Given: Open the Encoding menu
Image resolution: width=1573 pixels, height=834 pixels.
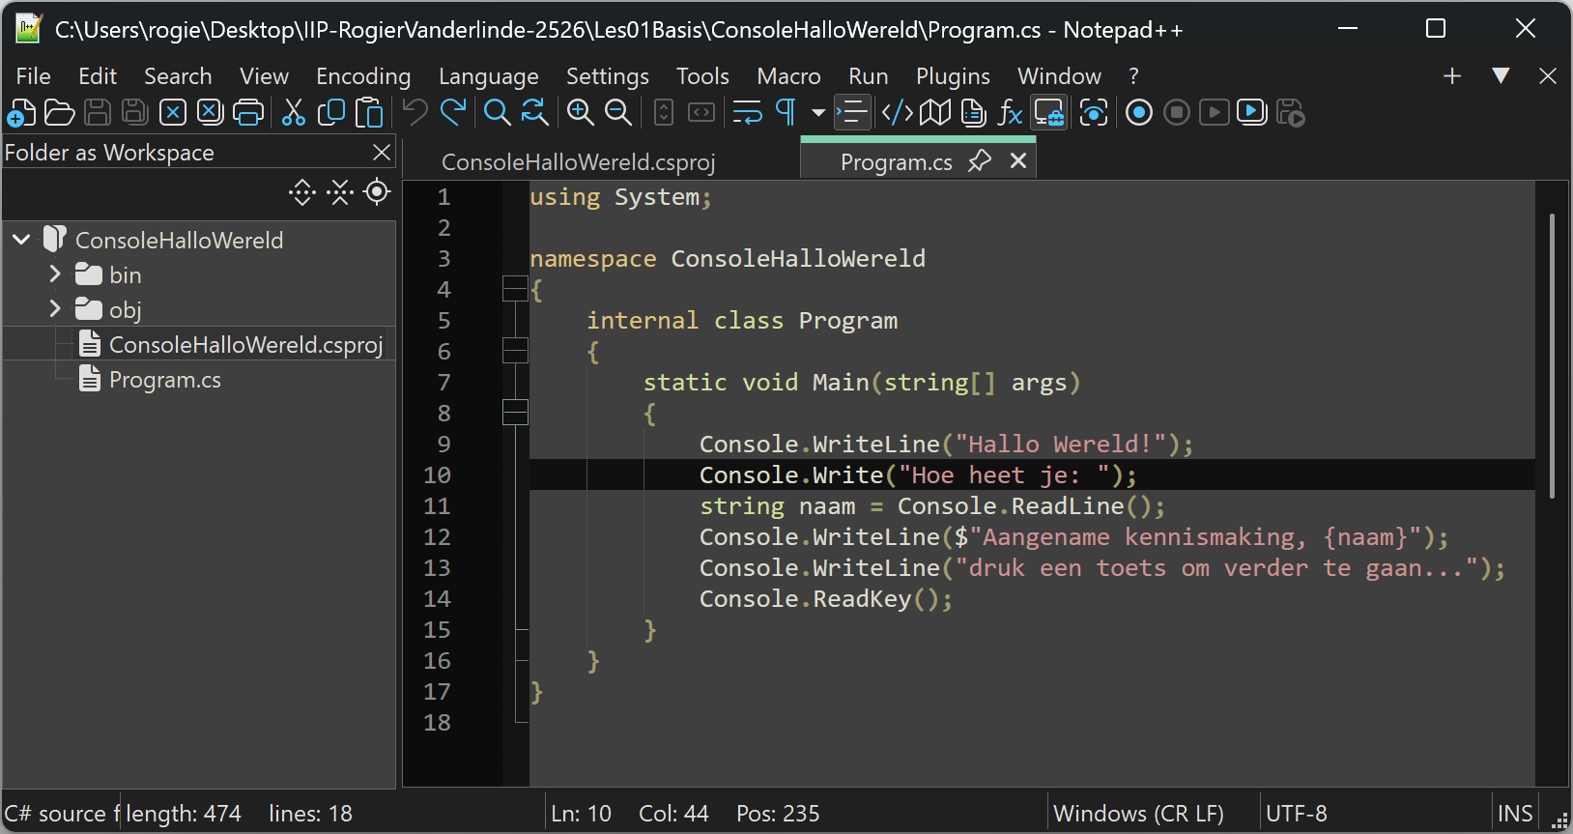Looking at the screenshot, I should pyautogui.click(x=363, y=76).
